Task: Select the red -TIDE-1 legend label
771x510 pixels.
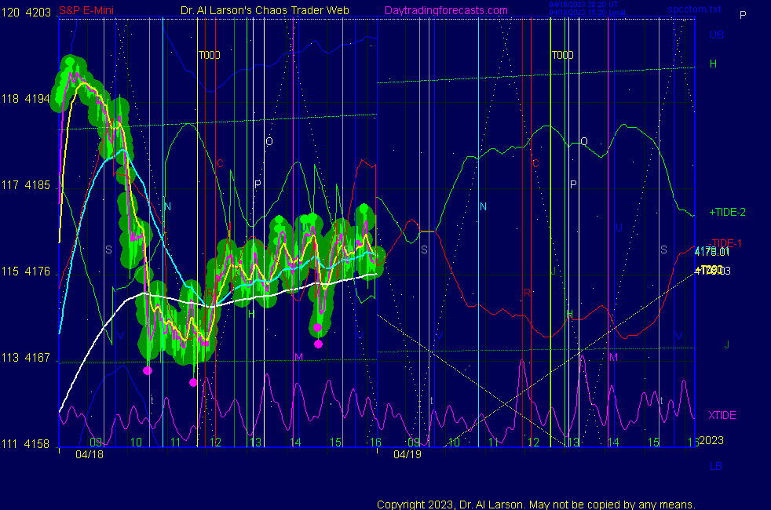Action: pyautogui.click(x=725, y=243)
